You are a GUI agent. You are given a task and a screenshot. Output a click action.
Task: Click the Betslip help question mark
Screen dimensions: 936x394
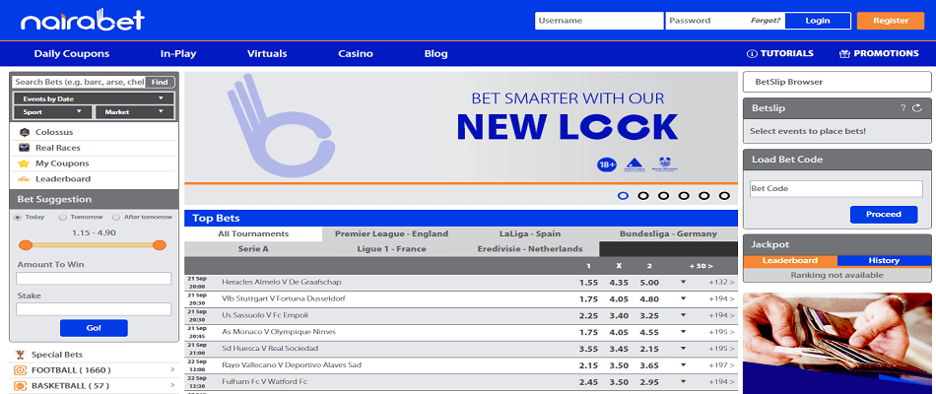(902, 107)
